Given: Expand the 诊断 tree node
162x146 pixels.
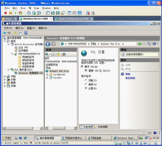Looking at the screenshot, I should (x=5, y=80).
